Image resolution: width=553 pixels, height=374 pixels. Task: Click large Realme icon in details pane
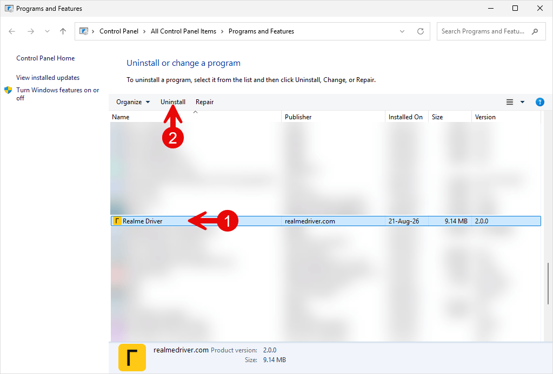point(132,357)
